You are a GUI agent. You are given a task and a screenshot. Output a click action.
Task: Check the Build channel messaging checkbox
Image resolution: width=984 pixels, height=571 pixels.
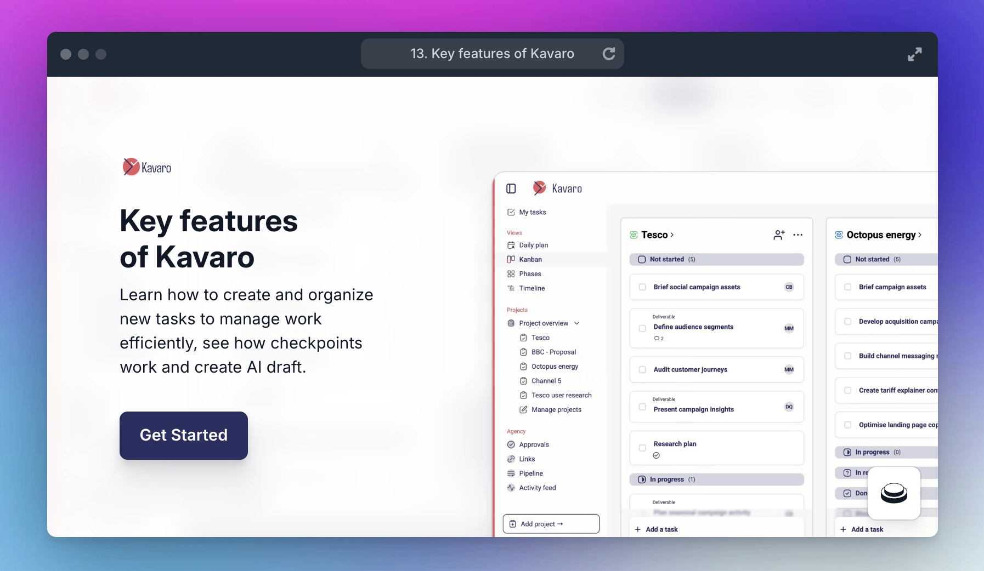pyautogui.click(x=848, y=356)
